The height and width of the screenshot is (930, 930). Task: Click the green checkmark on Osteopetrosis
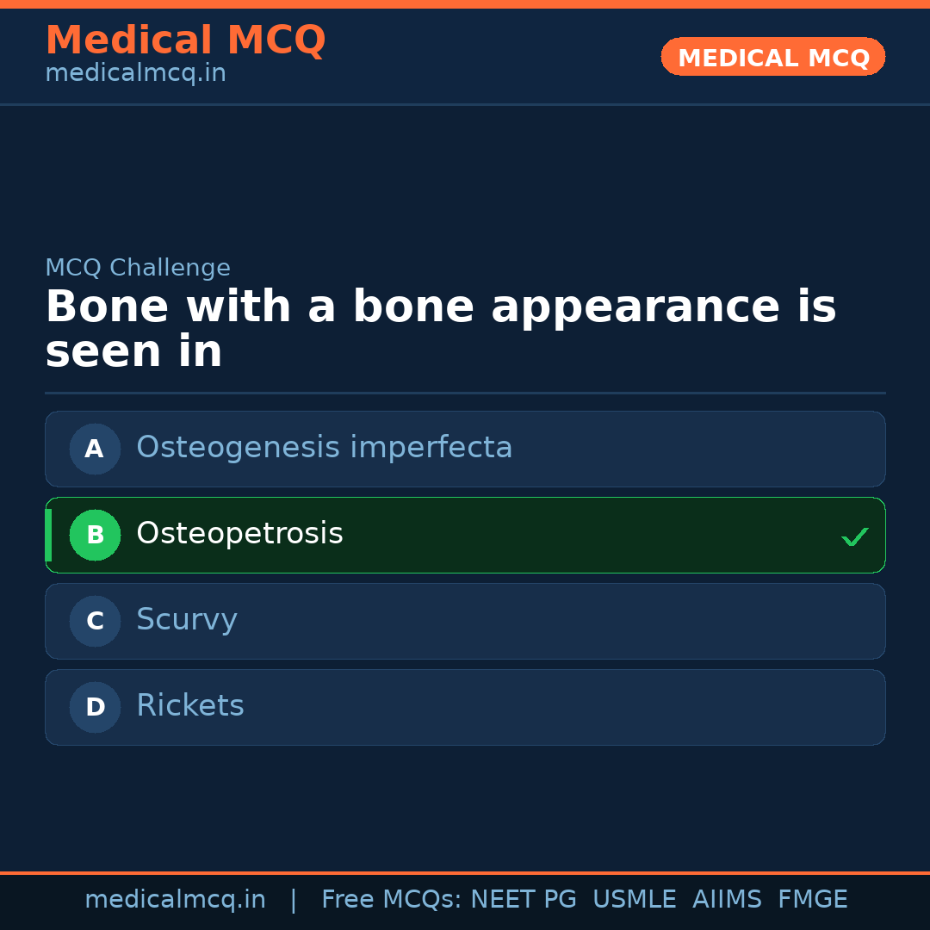(x=855, y=536)
